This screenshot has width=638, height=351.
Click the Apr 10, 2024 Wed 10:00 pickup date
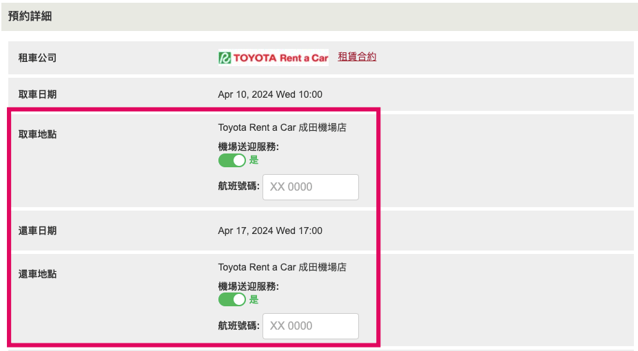270,94
